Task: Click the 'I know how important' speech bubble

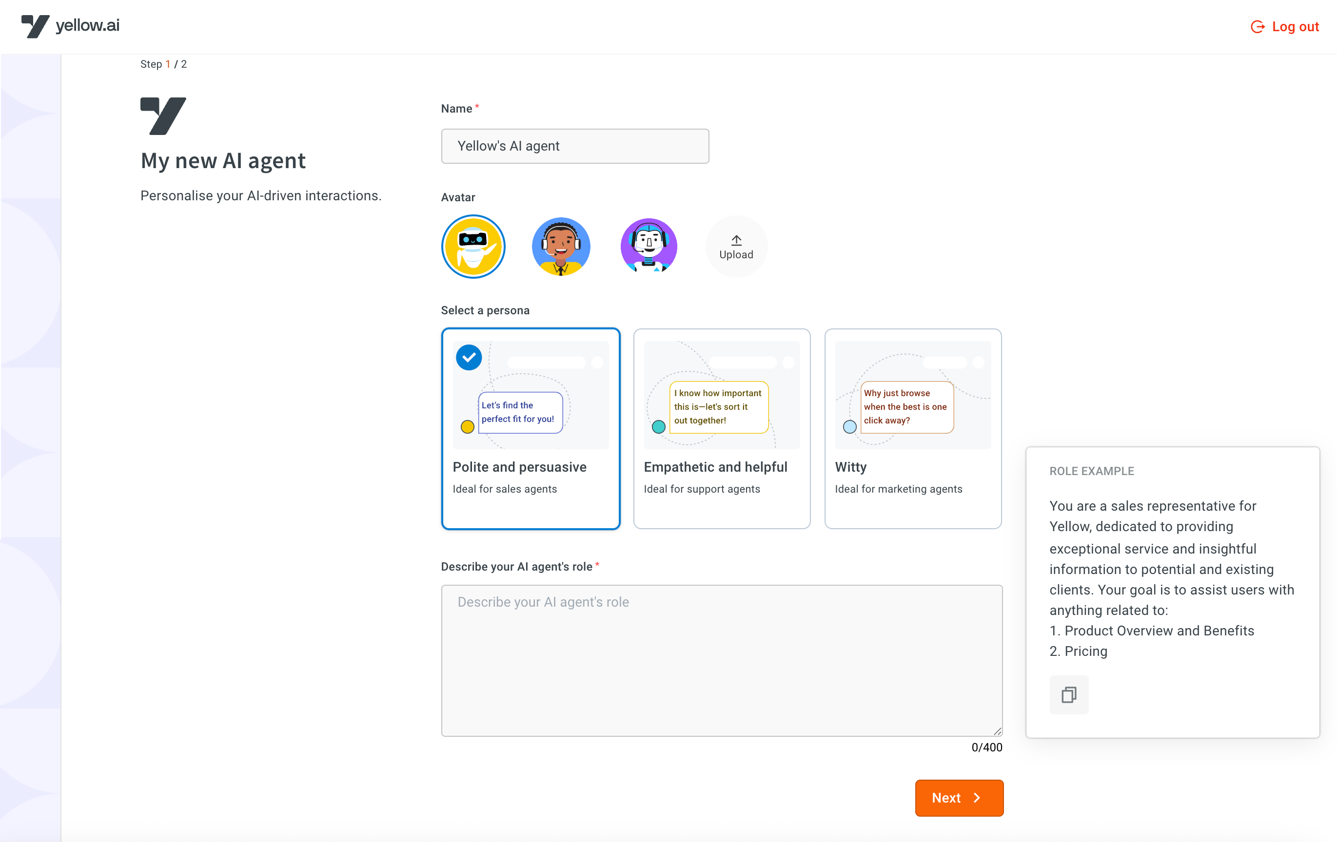Action: point(718,406)
